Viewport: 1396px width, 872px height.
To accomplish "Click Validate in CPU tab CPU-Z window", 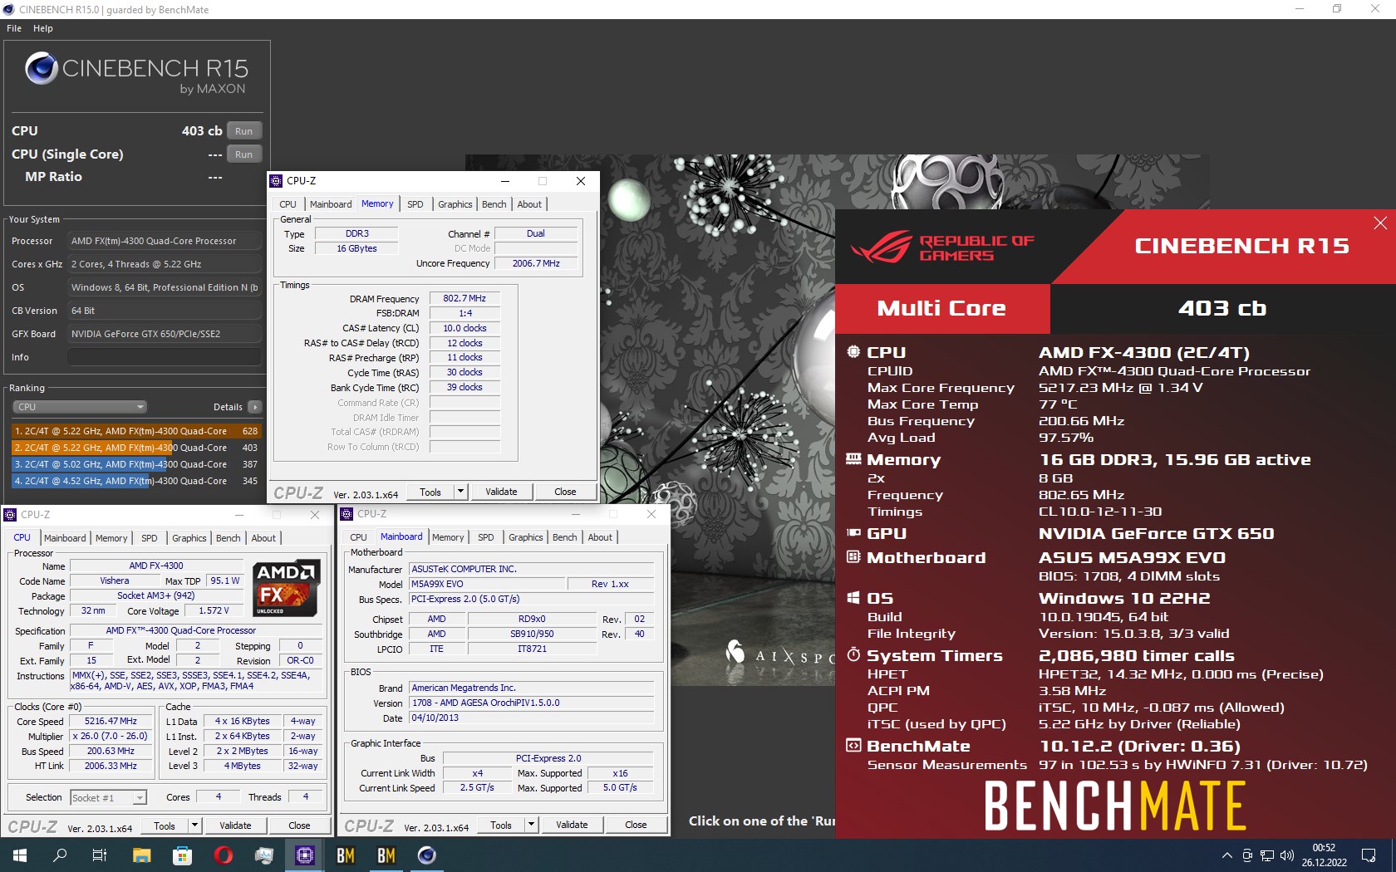I will pos(235,826).
